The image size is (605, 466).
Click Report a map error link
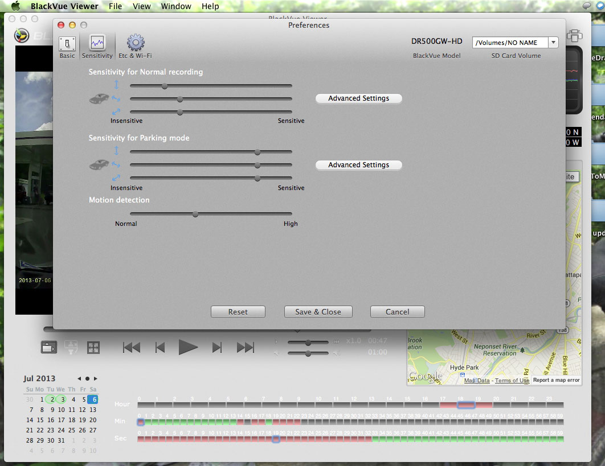556,380
